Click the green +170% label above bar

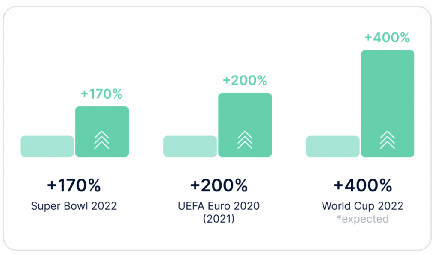click(x=102, y=94)
